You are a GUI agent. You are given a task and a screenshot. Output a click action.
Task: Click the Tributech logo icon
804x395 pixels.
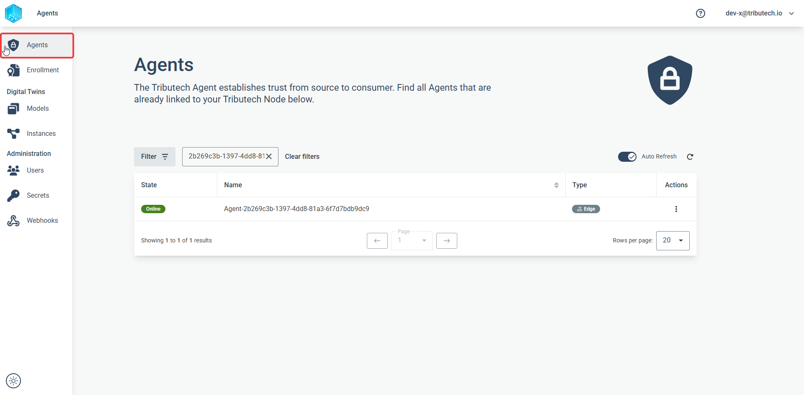pos(13,13)
